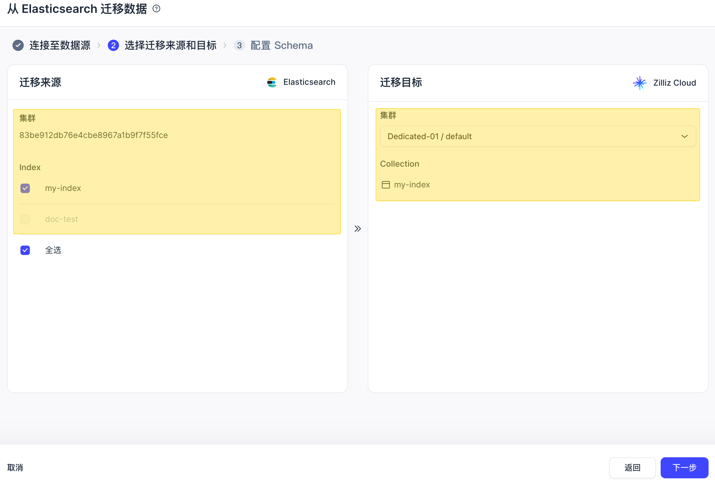Click the 返回 back button

pyautogui.click(x=632, y=468)
